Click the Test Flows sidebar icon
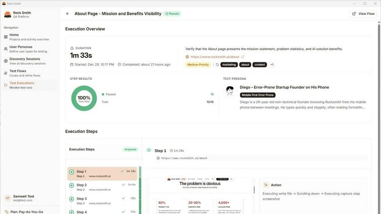Screen dimensions: 381x214 pyautogui.click(x=6, y=73)
